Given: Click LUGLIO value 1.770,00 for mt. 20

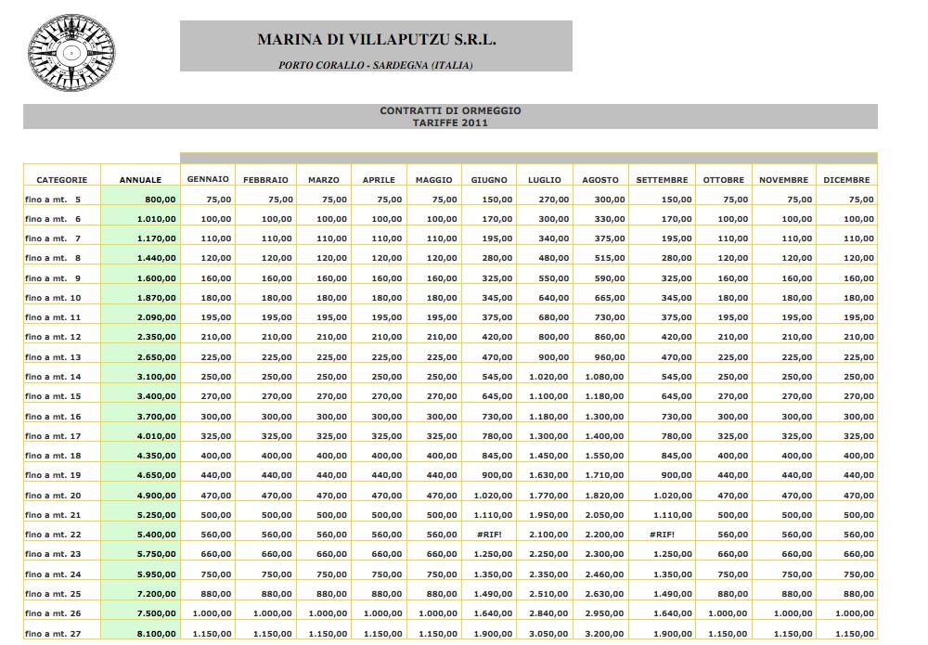Looking at the screenshot, I should pyautogui.click(x=548, y=496).
